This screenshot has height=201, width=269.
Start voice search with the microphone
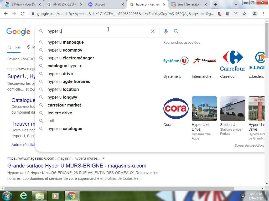166,31
